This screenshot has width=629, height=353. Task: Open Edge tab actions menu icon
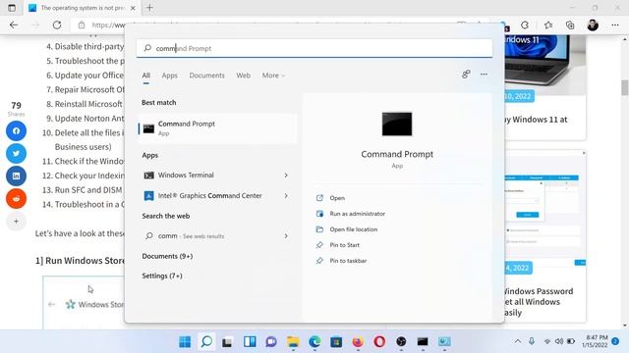pyautogui.click(x=12, y=8)
